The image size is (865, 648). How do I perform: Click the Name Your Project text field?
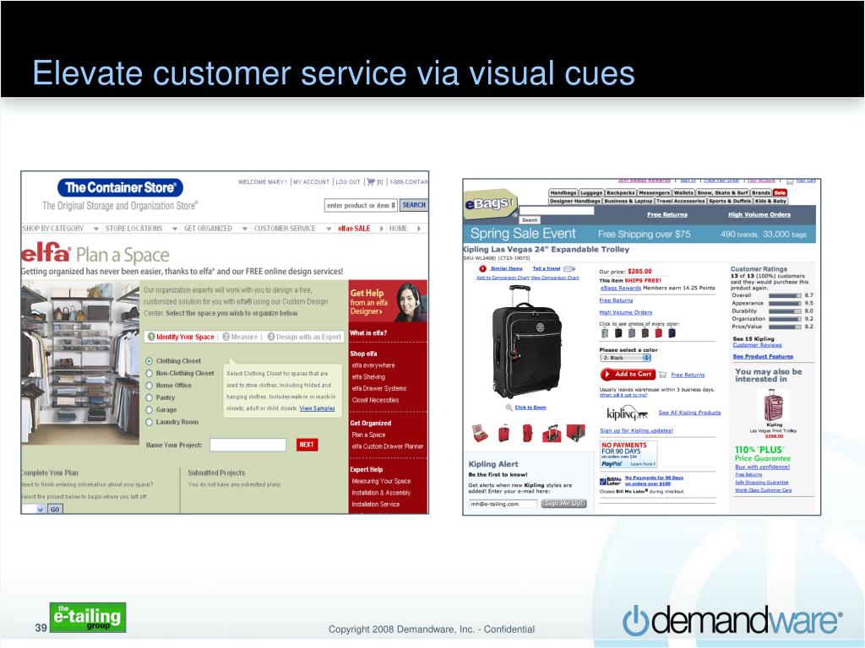pos(248,445)
